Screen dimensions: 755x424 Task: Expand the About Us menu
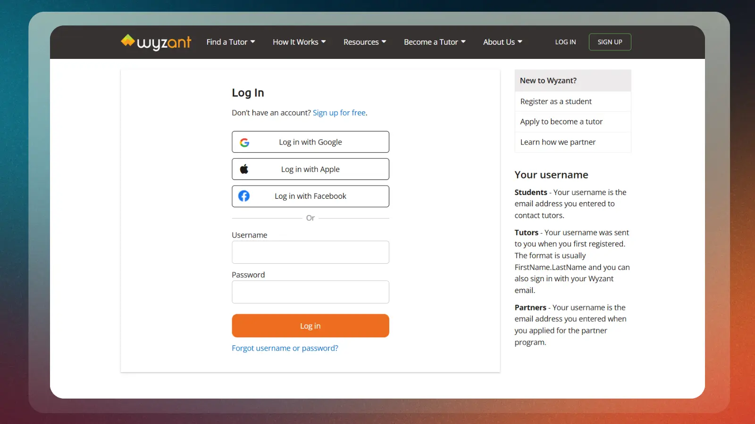pos(503,42)
